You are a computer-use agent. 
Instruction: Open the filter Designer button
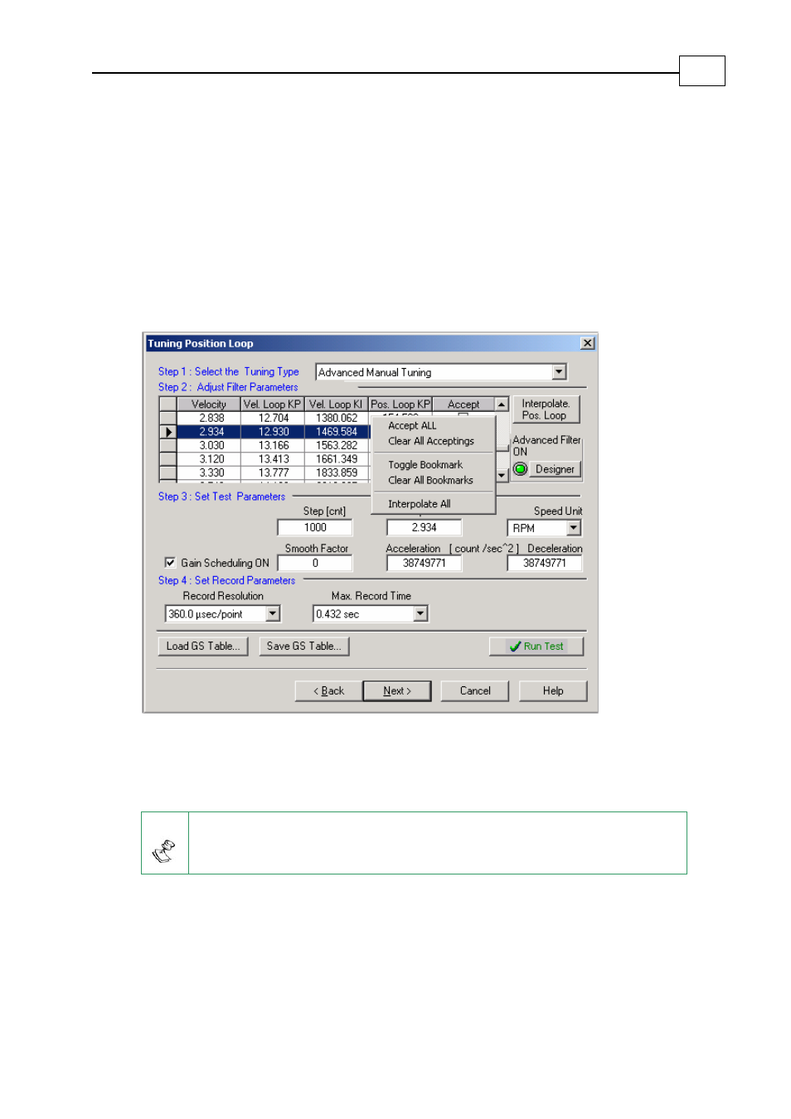tap(555, 469)
